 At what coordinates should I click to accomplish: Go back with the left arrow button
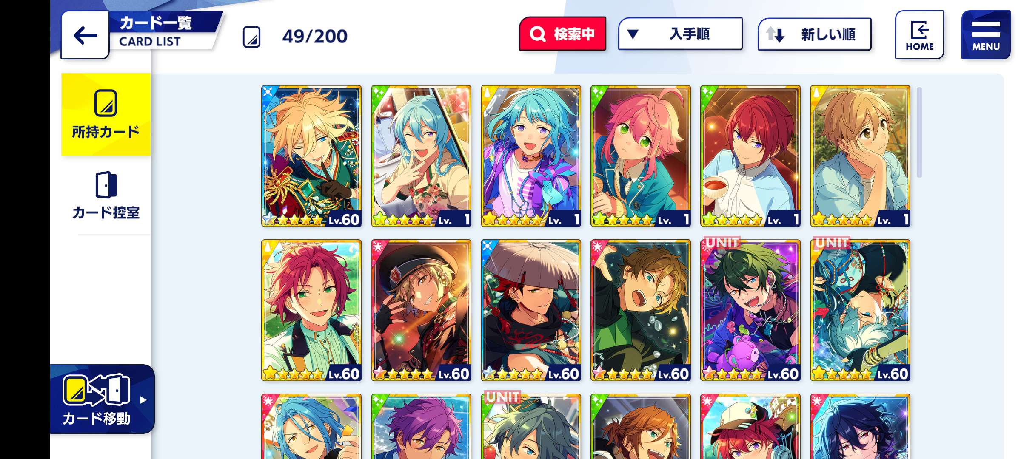pyautogui.click(x=85, y=35)
